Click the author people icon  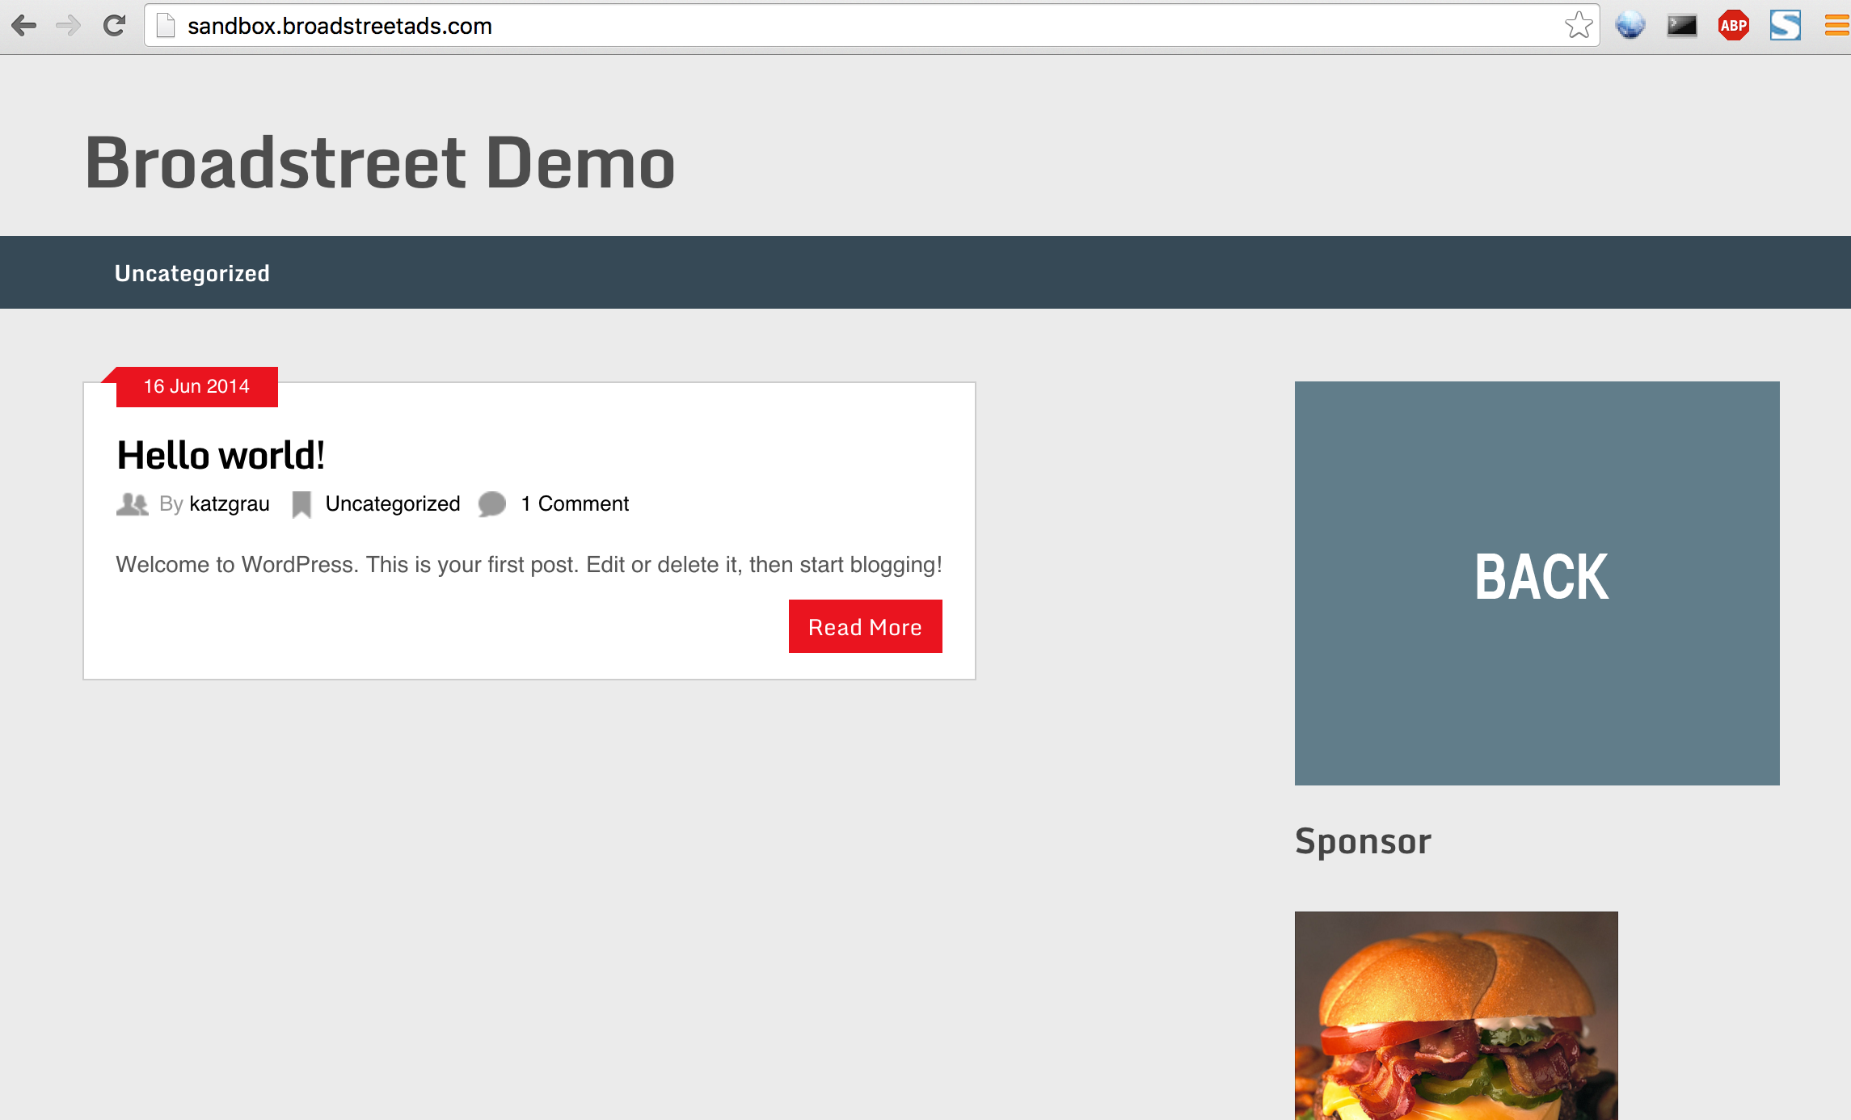132,504
